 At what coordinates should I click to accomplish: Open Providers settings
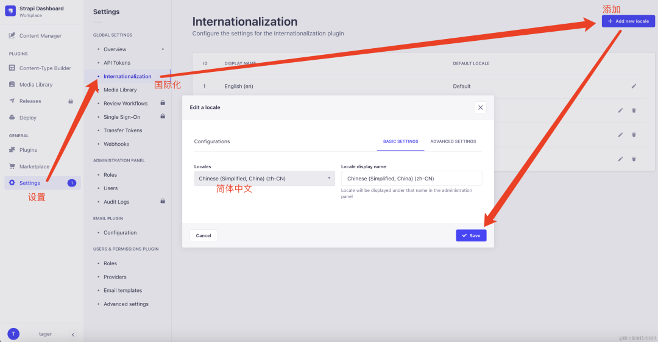[115, 277]
